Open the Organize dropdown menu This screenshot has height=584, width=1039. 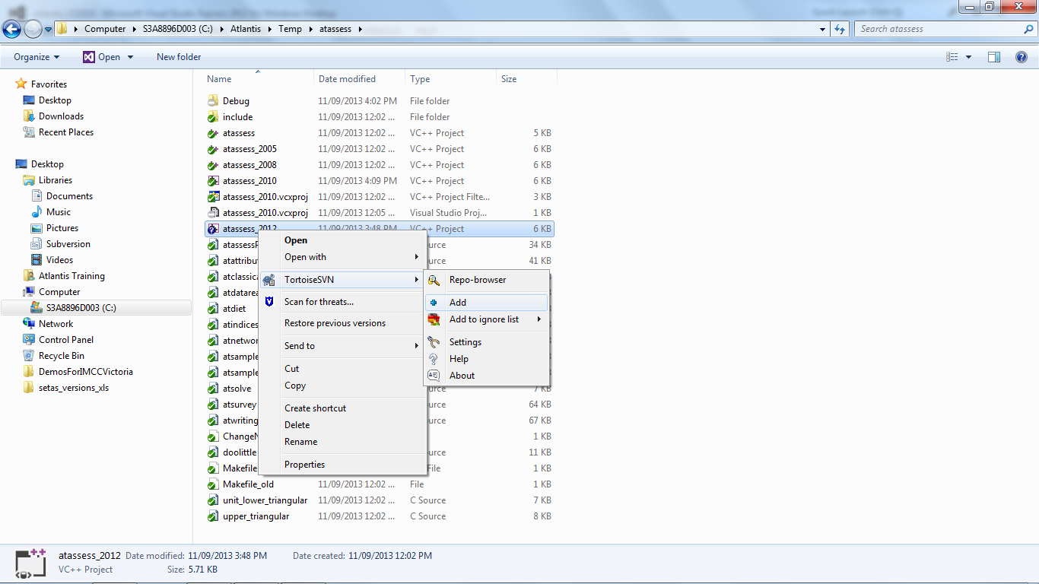37,57
